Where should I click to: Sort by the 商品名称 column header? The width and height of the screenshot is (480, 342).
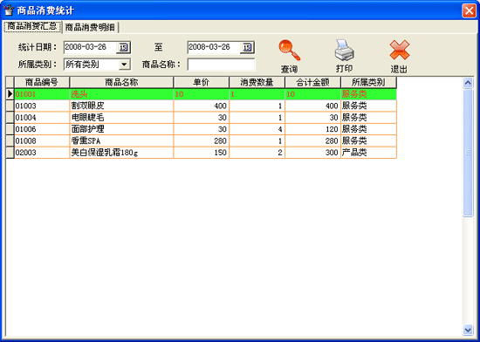(121, 82)
